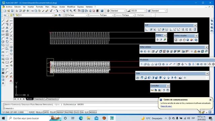Viewport: 215px width, 121px height.
Task: Open the PorCapa linetype dropdown
Action: 101,15
